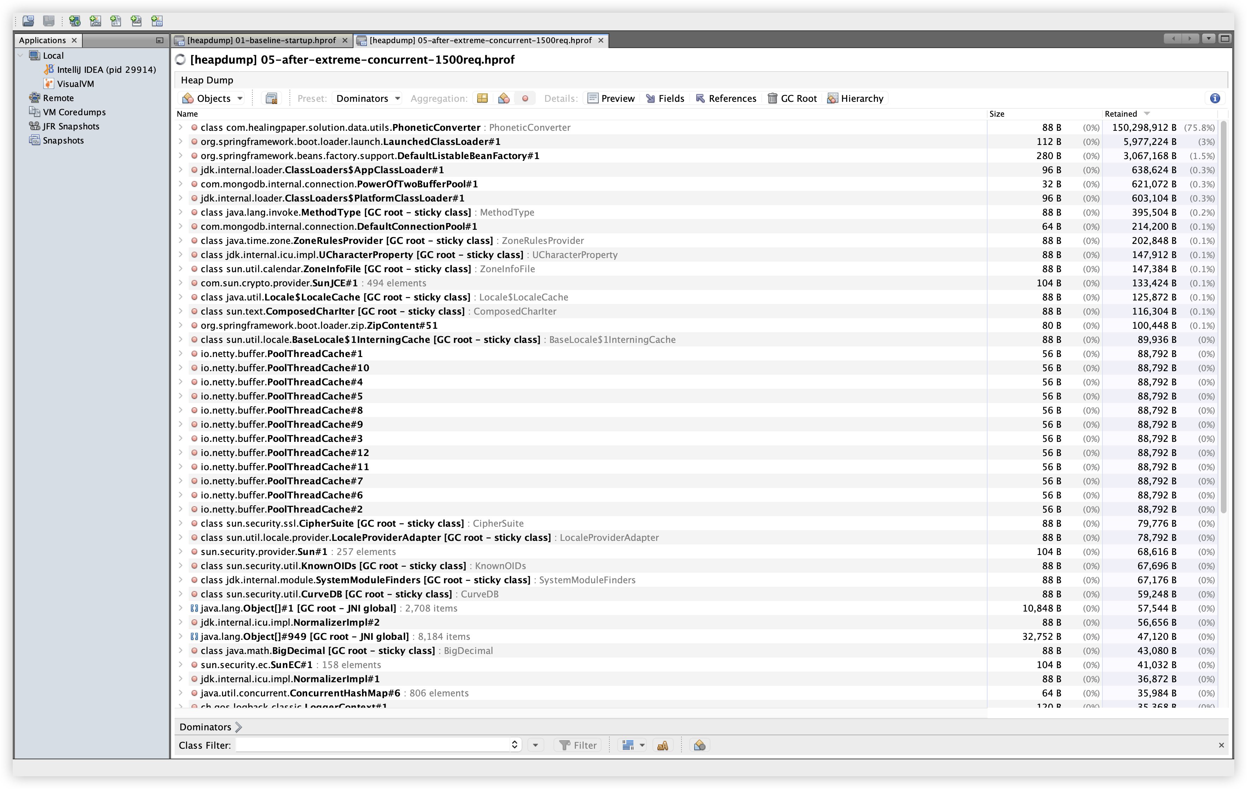Click Add Remote Host toolbar icon
1247x789 pixels.
tap(75, 21)
